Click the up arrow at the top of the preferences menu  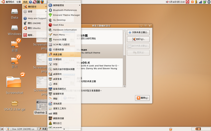(x=64, y=2)
